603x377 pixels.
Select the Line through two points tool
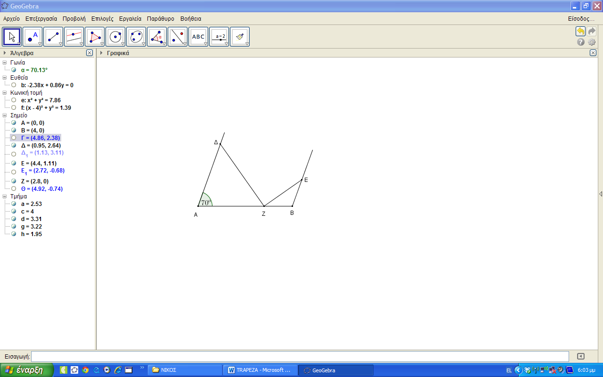click(x=53, y=37)
